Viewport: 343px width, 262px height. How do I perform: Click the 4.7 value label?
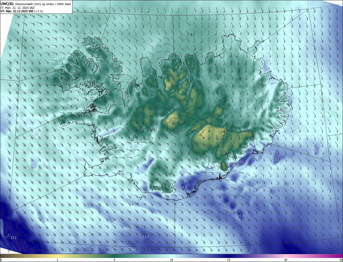coord(62,118)
